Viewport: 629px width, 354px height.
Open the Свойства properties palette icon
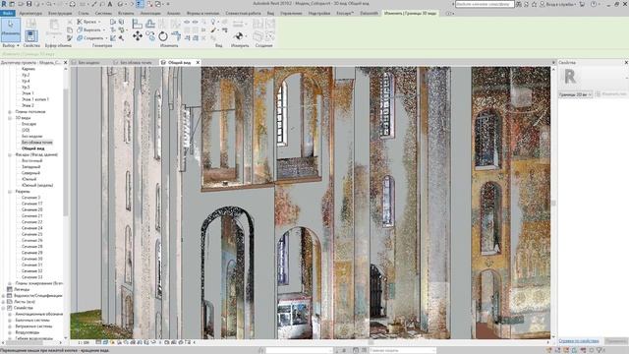click(30, 36)
